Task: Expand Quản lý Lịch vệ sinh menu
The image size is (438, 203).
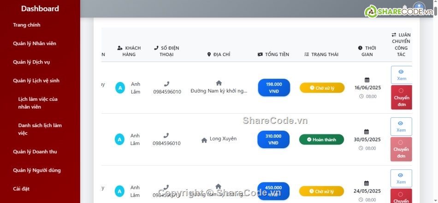Action: pyautogui.click(x=36, y=81)
